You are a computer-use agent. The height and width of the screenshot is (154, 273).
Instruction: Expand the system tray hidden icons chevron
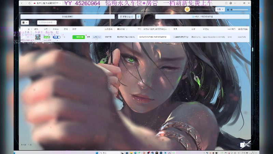[x=204, y=153]
